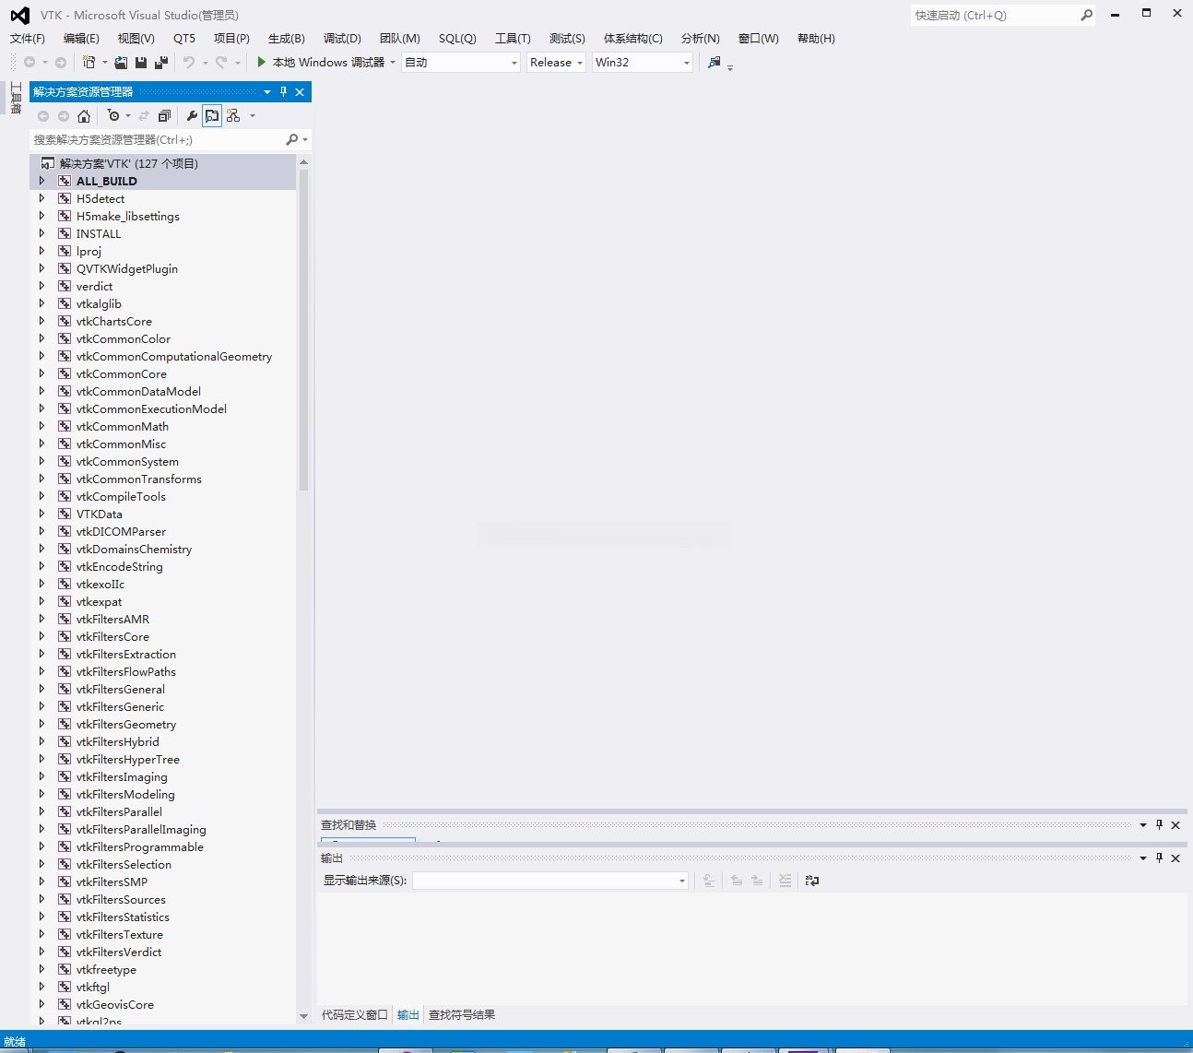Screen dimensions: 1193x1053
Task: Select the vtkFiltersCore project
Action: 112,637
